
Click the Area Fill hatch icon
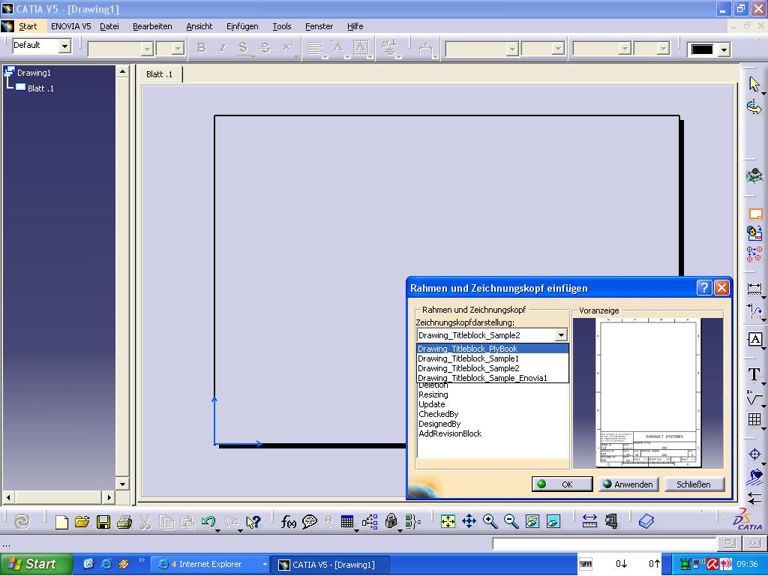click(755, 476)
